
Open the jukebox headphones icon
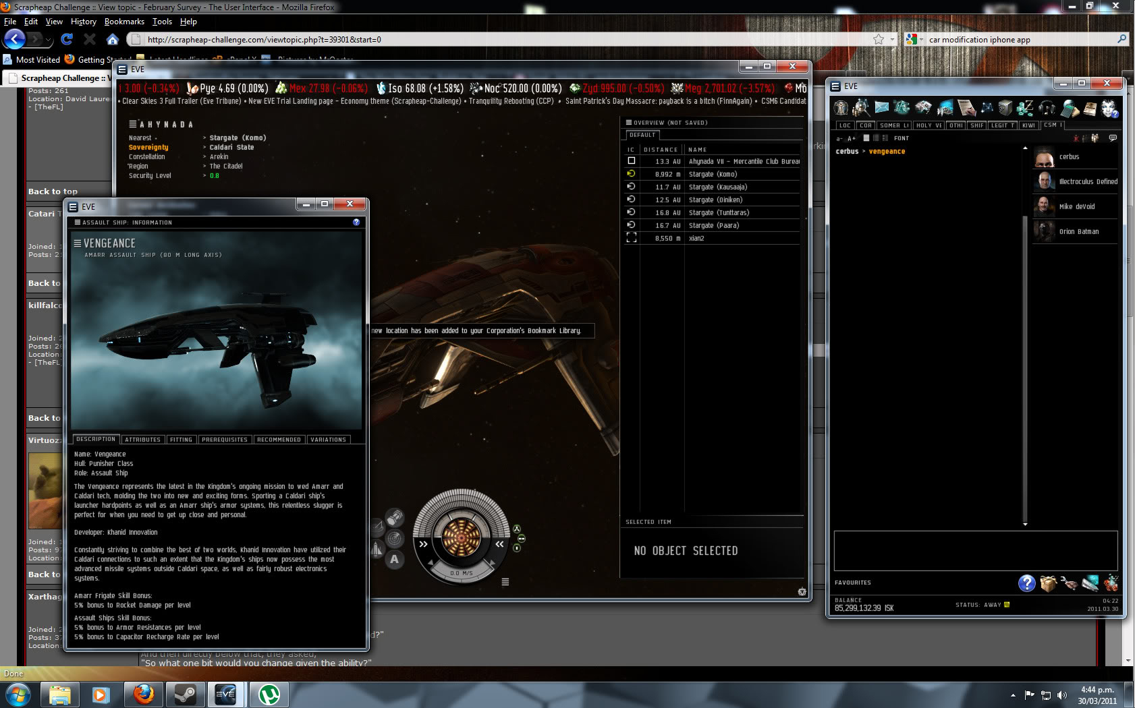pyautogui.click(x=1047, y=108)
